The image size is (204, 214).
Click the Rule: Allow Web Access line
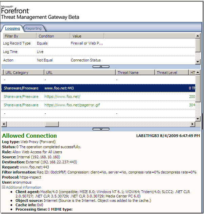[x=32, y=152]
